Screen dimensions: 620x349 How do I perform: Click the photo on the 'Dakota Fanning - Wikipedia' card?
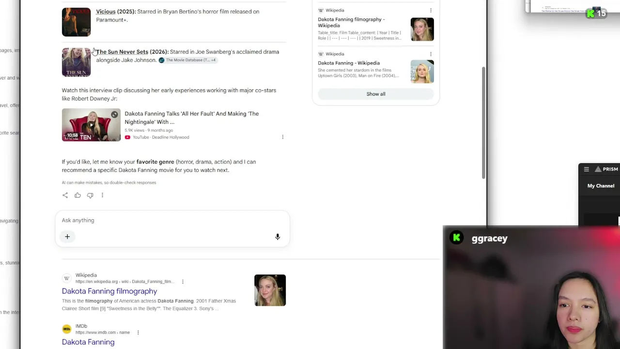pyautogui.click(x=422, y=72)
